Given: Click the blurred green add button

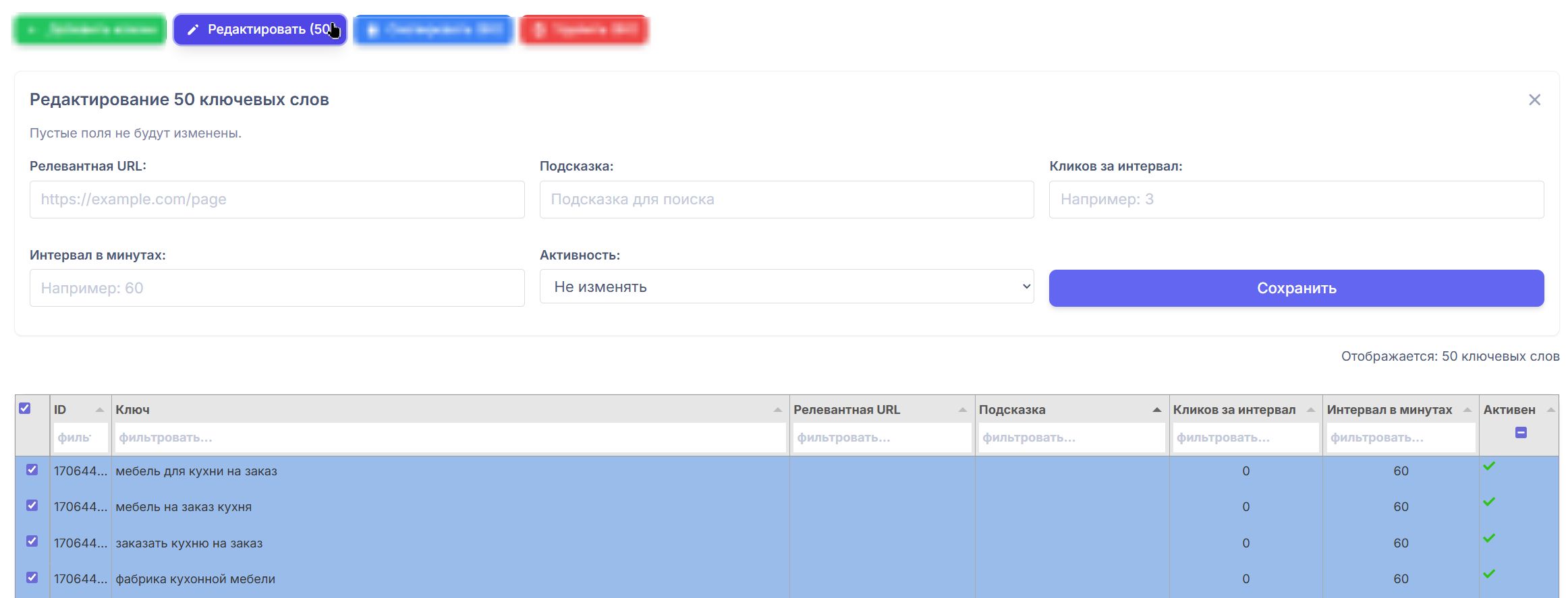Looking at the screenshot, I should 90,30.
